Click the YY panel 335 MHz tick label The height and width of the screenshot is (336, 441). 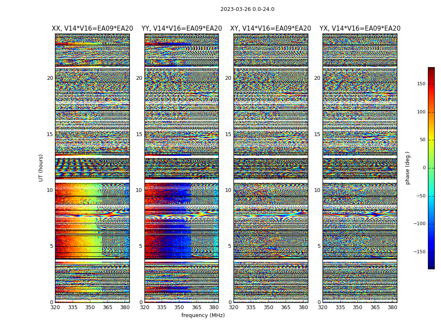pyautogui.click(x=162, y=307)
